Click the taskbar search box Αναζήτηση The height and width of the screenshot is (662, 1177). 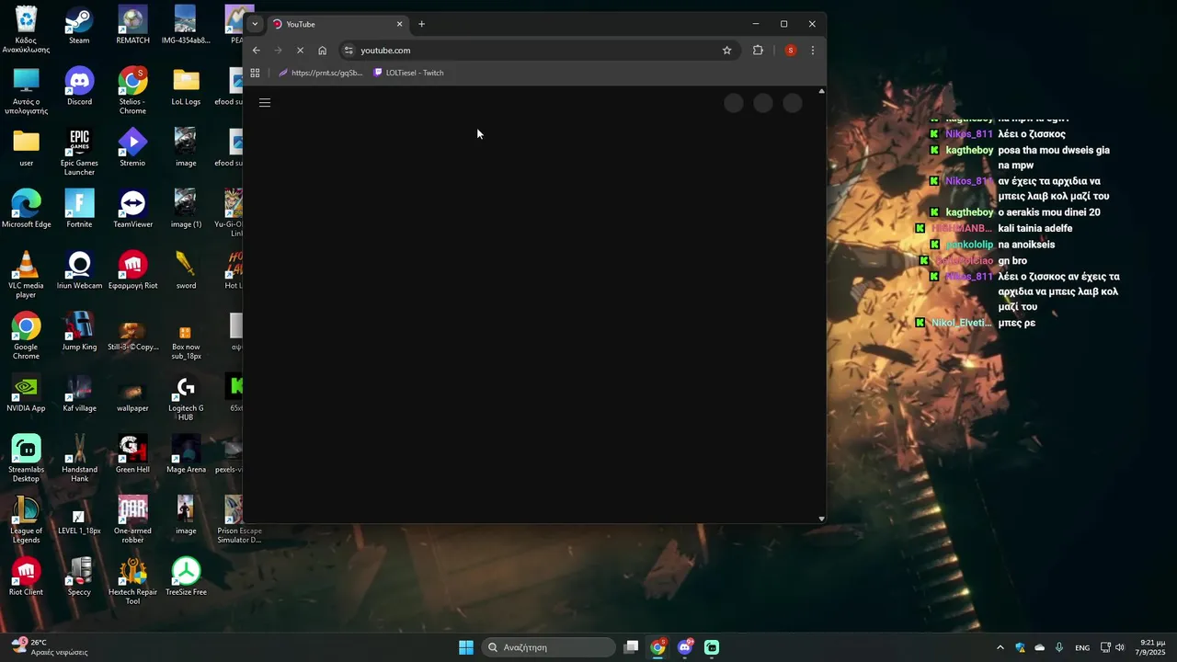(549, 647)
